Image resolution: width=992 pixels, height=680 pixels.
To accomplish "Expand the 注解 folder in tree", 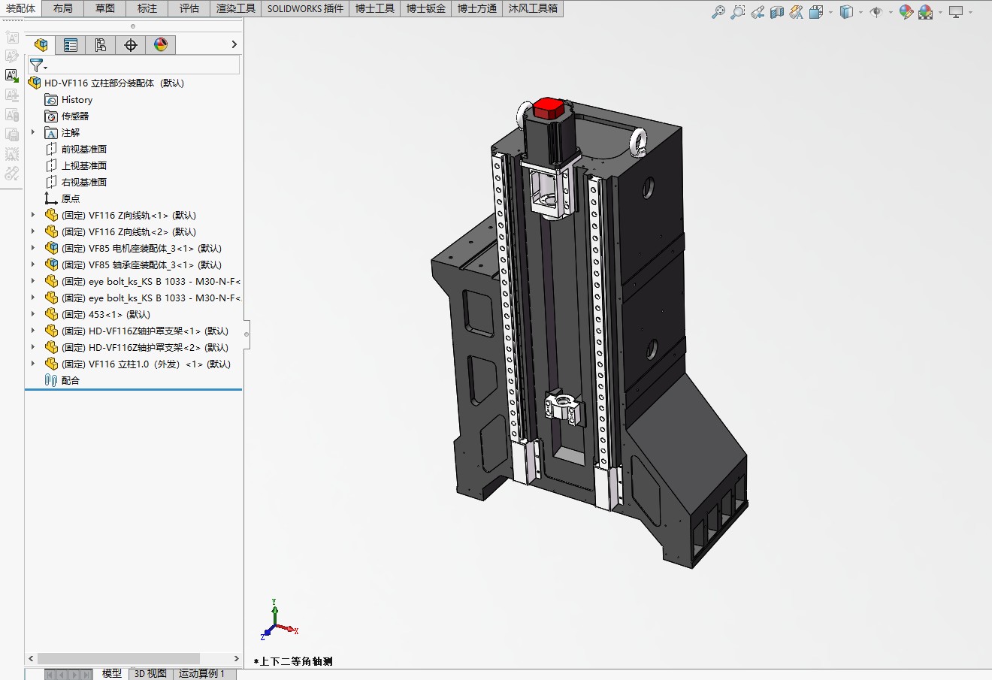I will [33, 132].
